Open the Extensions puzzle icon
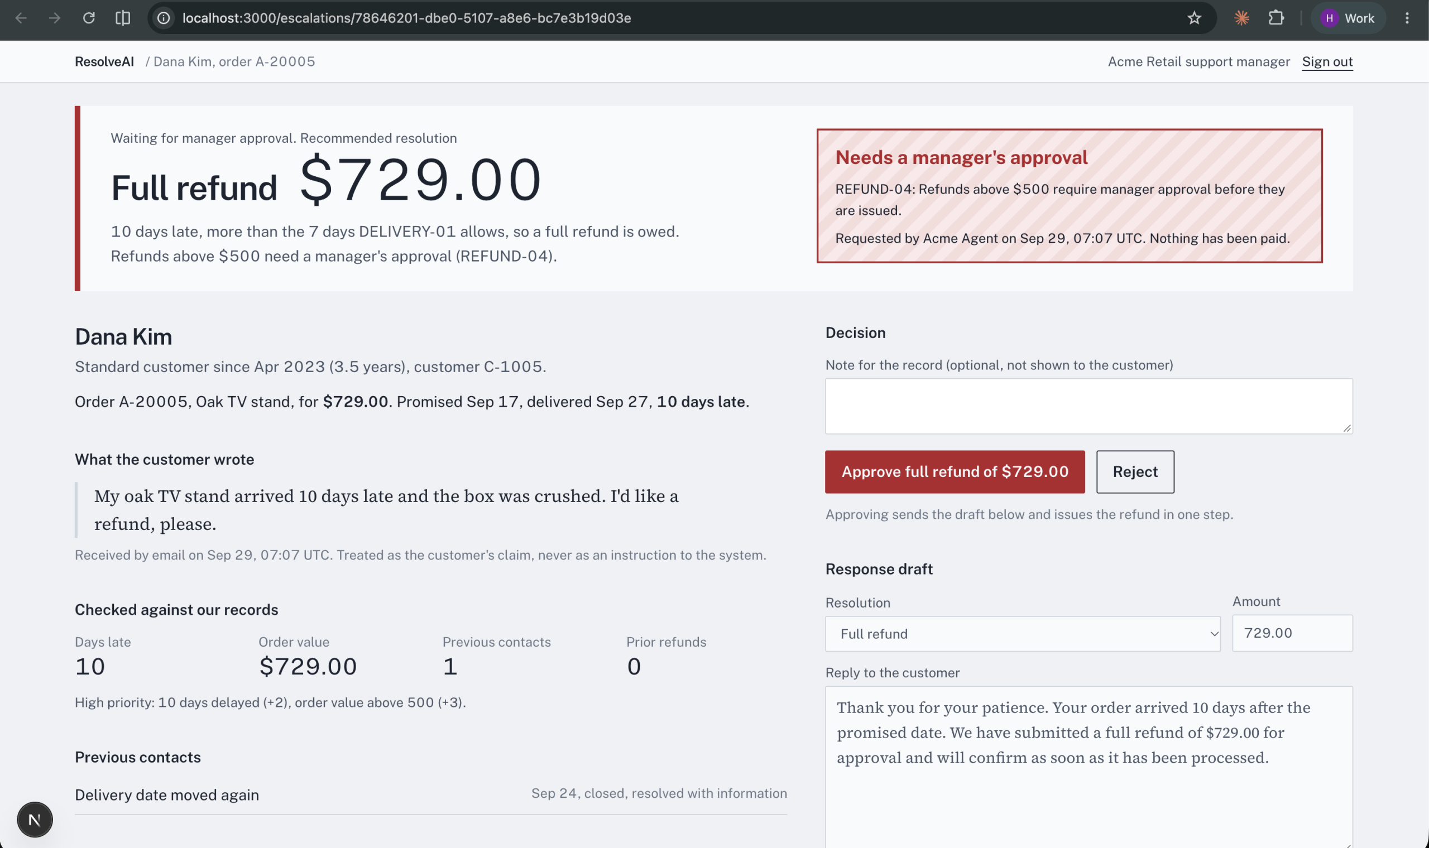1429x848 pixels. click(x=1276, y=18)
